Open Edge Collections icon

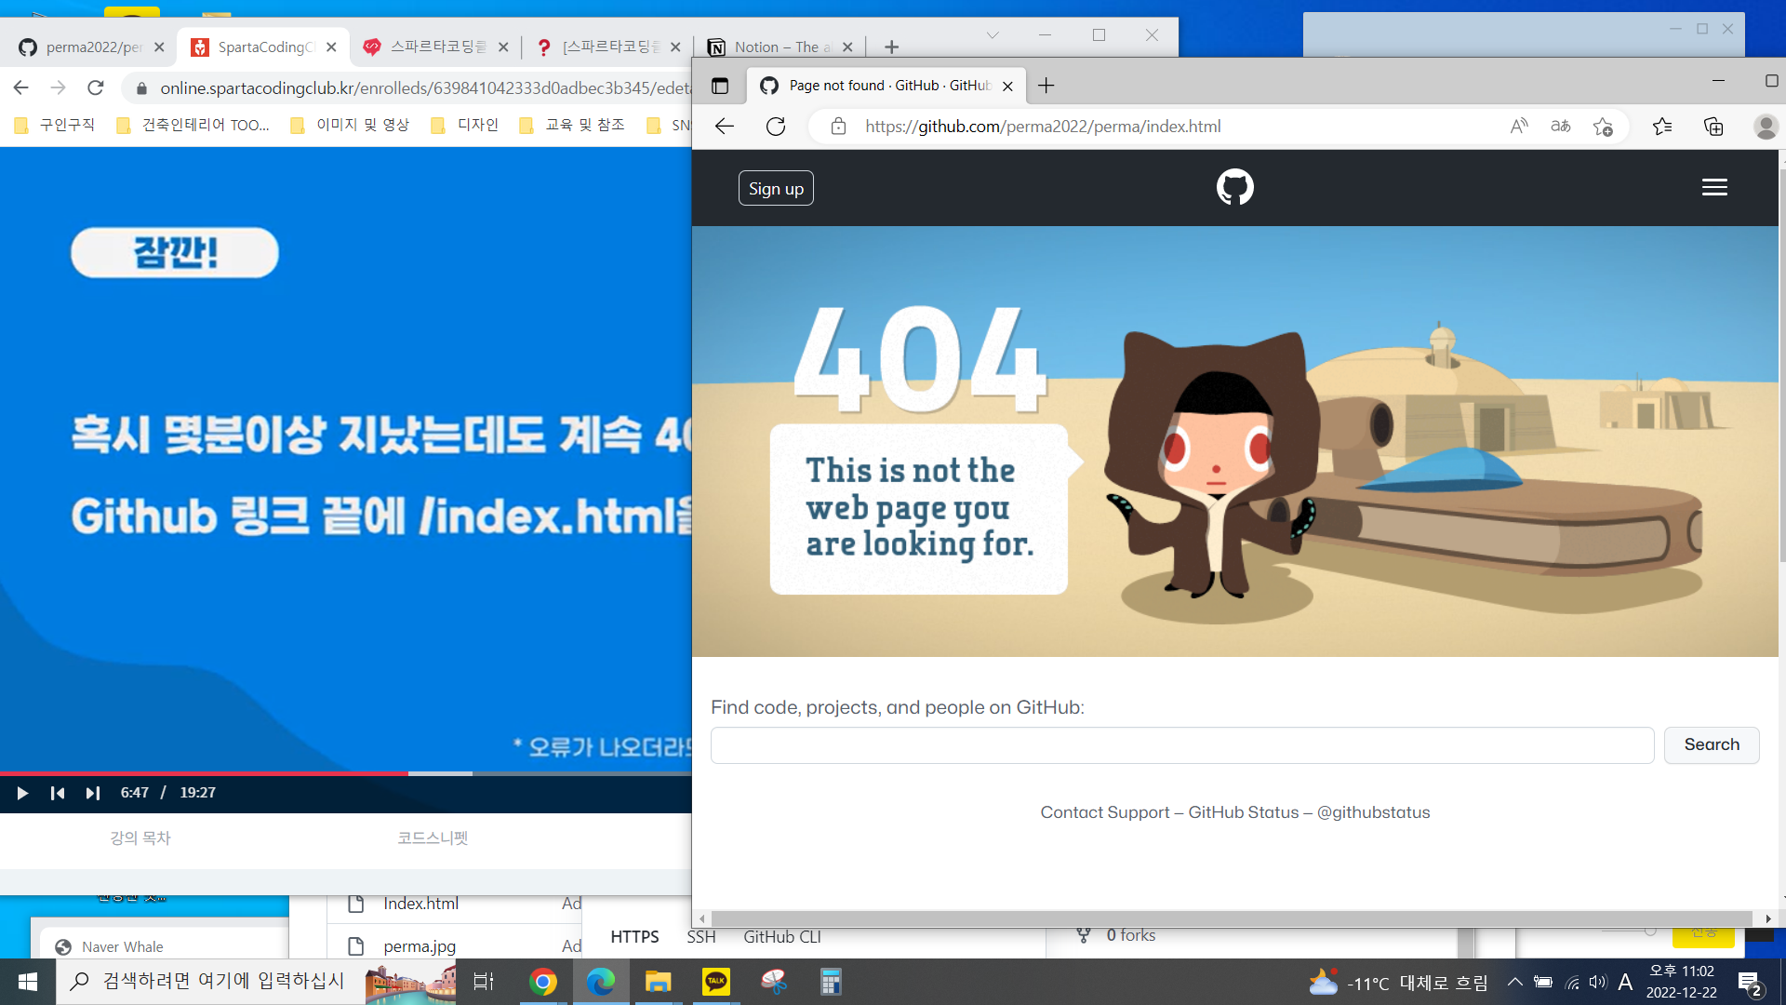click(1713, 127)
